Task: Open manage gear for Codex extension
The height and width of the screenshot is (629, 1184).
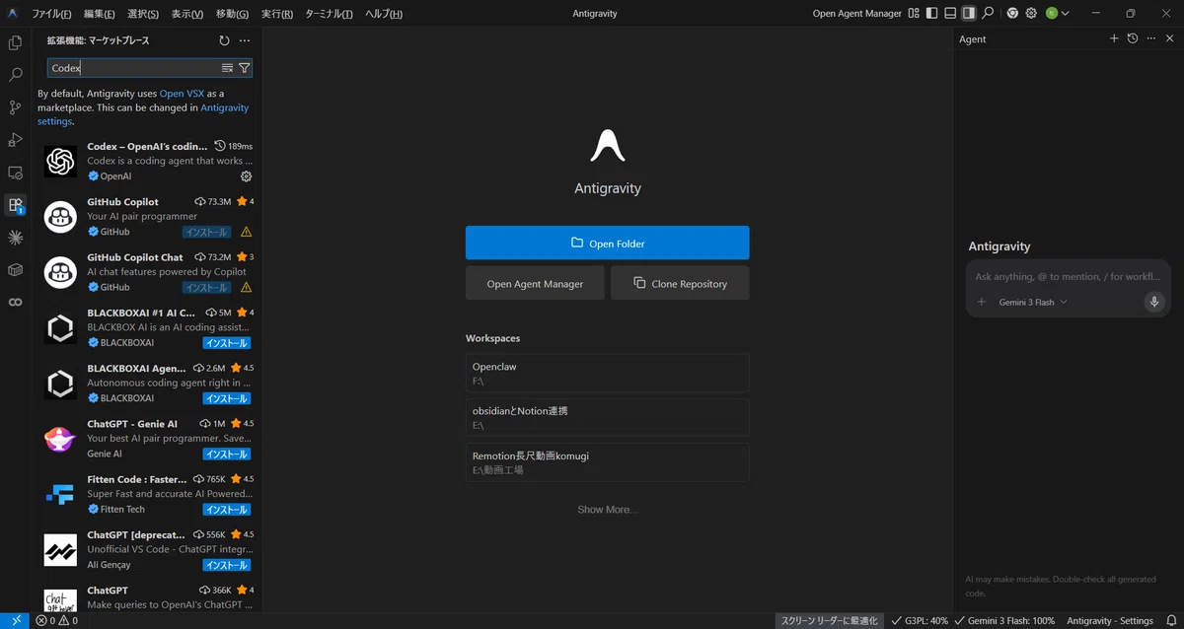Action: point(246,176)
